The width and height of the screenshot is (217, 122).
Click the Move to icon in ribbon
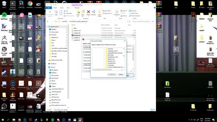[78, 12]
